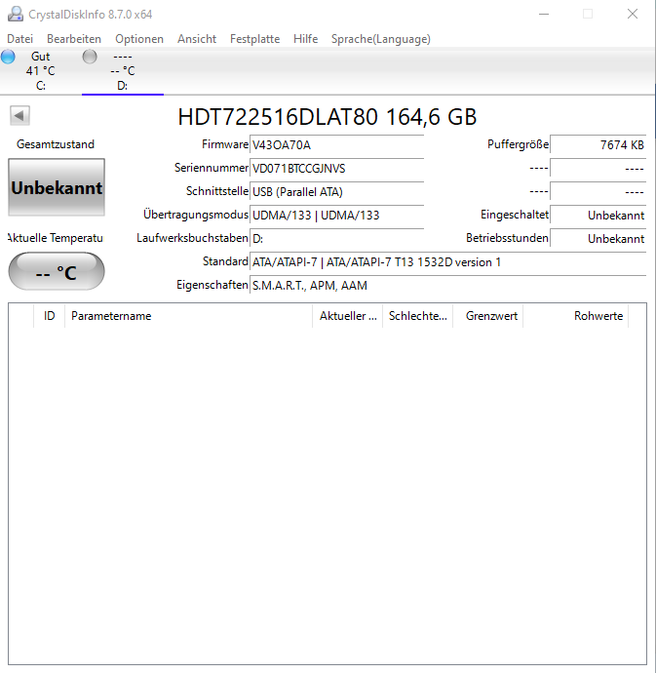The image size is (656, 673).
Task: Click the Eingeschaltet label
Action: point(515,215)
